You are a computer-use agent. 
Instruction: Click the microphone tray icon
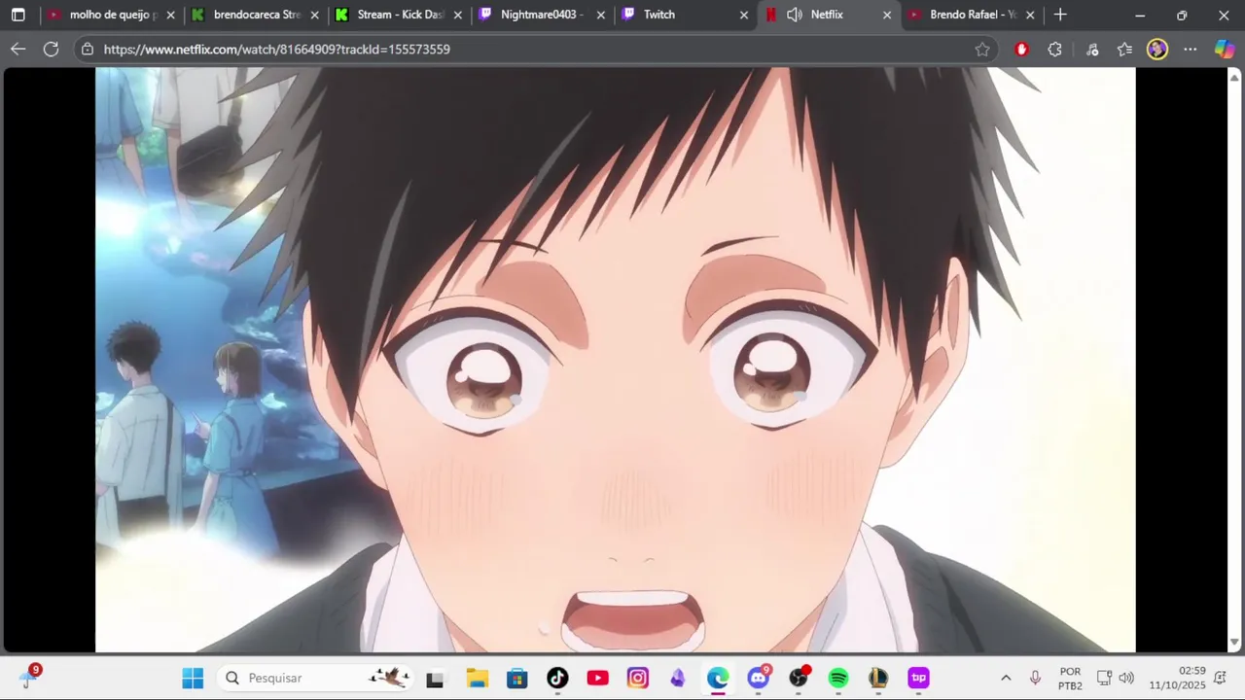click(x=1035, y=679)
